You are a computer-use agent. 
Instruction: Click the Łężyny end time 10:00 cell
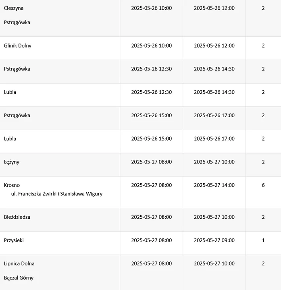click(x=214, y=162)
